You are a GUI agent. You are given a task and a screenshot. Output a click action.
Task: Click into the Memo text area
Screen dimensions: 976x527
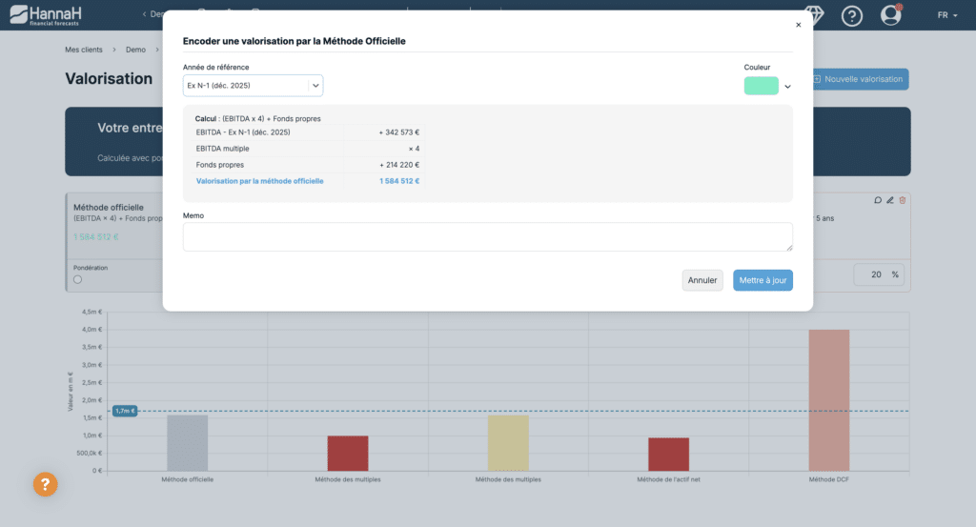pos(487,236)
